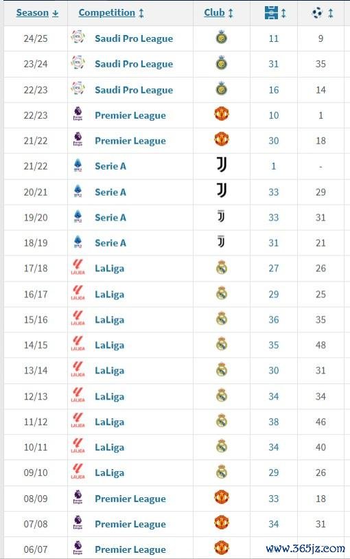Open 36 appearances link in 15/16 row
The height and width of the screenshot is (559, 350).
pos(274,319)
